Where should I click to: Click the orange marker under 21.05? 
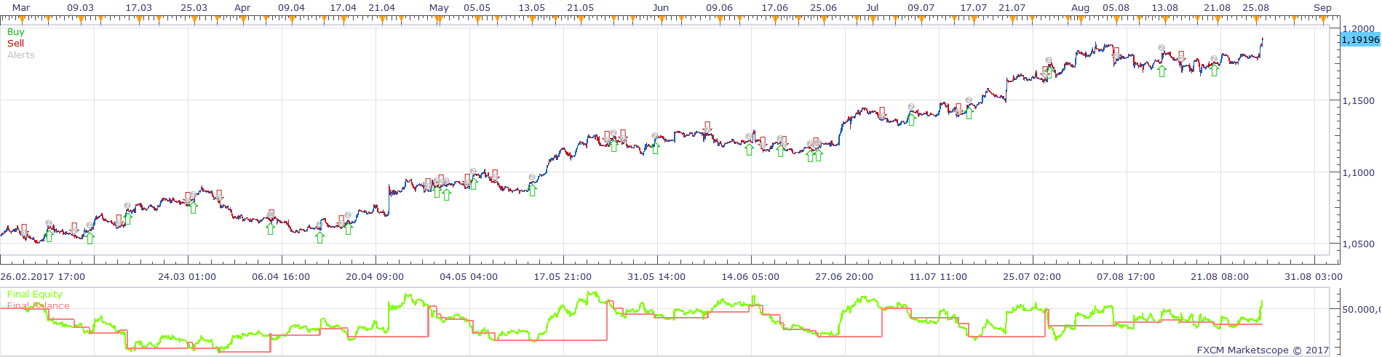pos(581,19)
